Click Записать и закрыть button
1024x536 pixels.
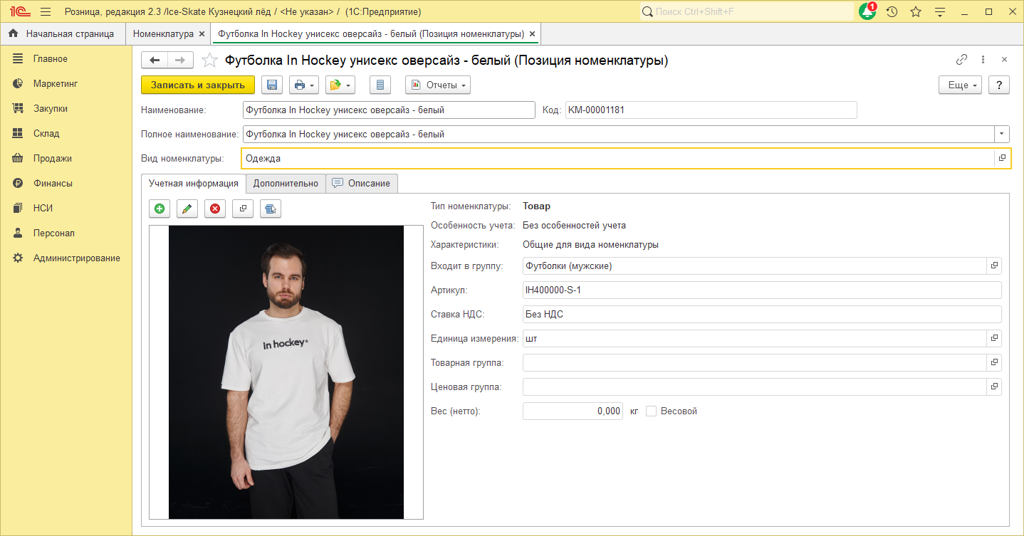pyautogui.click(x=198, y=85)
